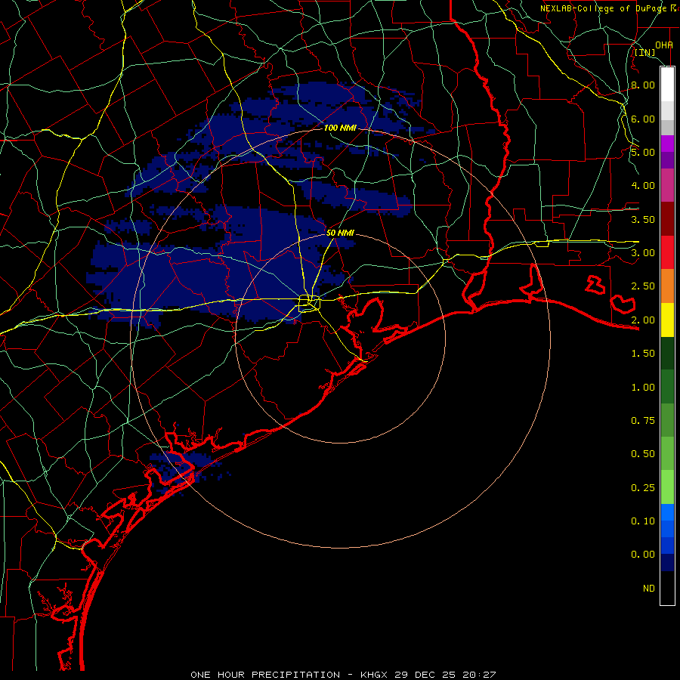This screenshot has height=680, width=680.
Task: Click the "1.50" legend value
Action: (x=643, y=354)
